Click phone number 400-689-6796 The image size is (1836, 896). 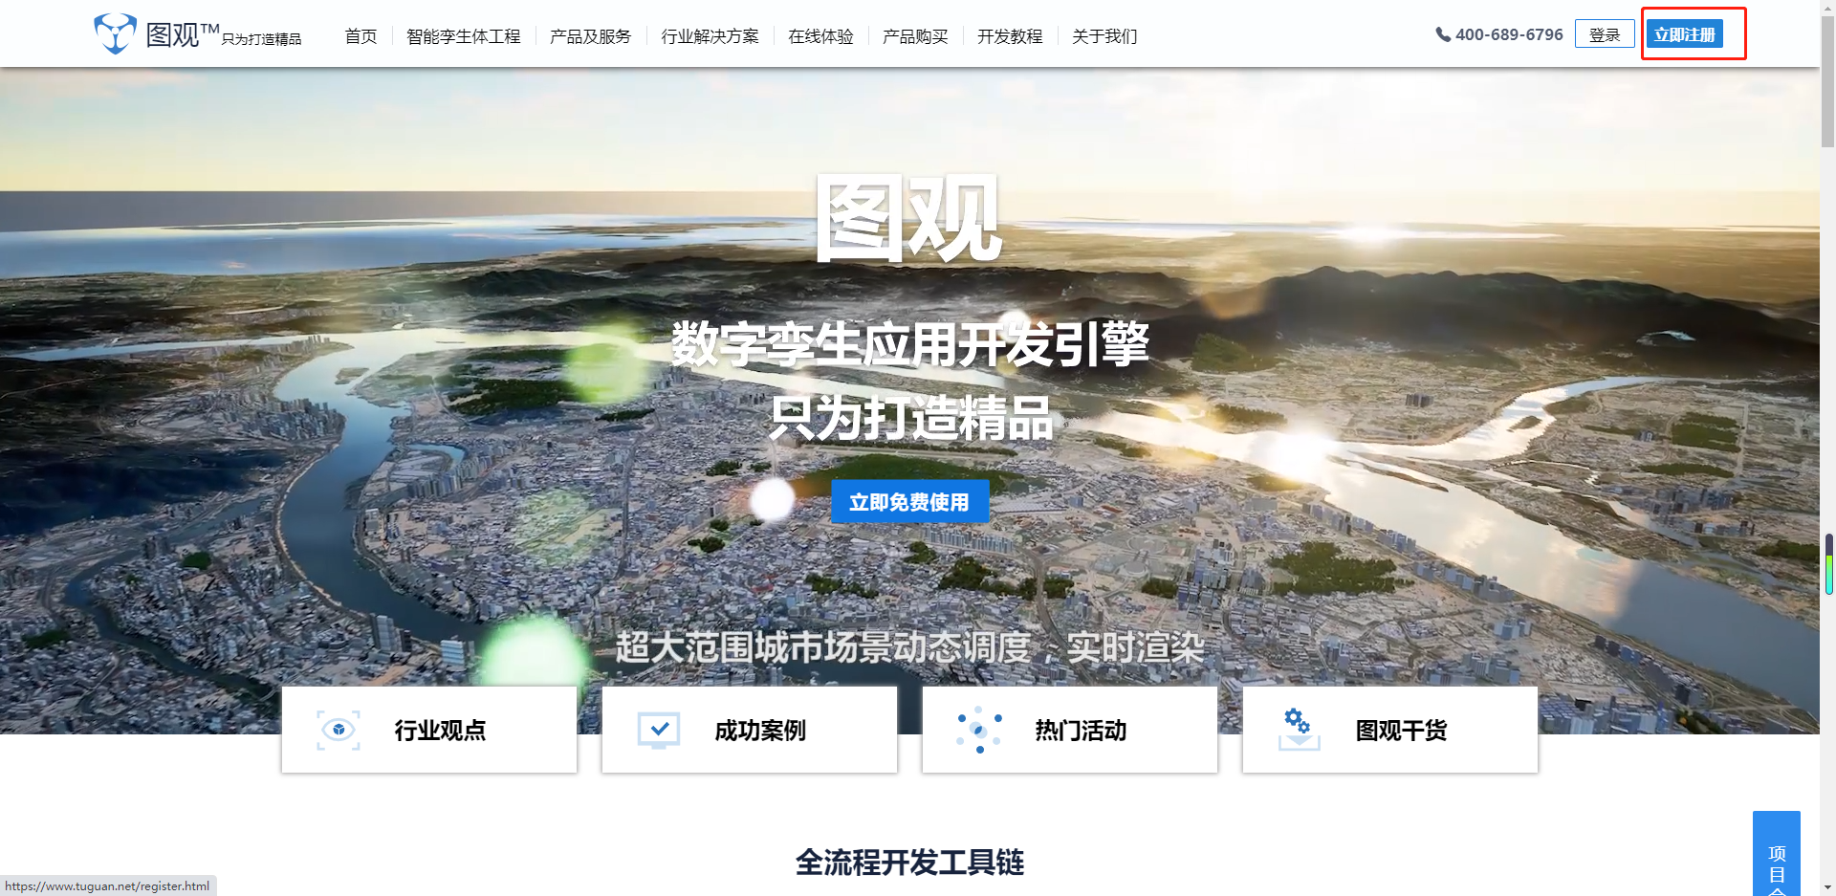pyautogui.click(x=1509, y=34)
